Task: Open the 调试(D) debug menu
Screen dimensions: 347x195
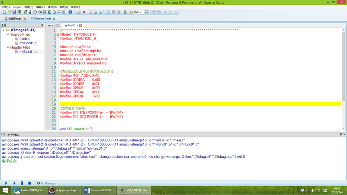Action: (x=52, y=7)
